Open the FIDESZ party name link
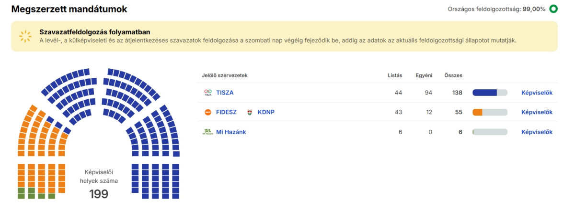The width and height of the screenshot is (575, 210). point(226,112)
